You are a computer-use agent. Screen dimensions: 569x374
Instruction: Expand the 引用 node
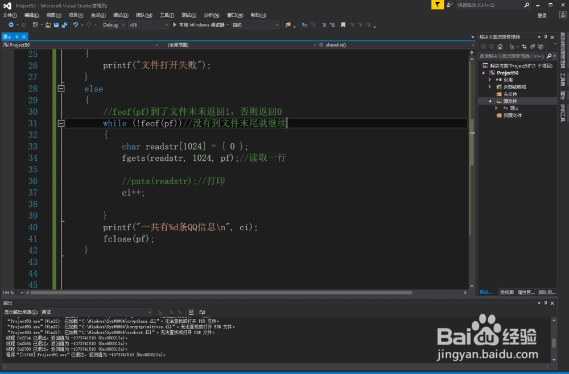pyautogui.click(x=489, y=80)
